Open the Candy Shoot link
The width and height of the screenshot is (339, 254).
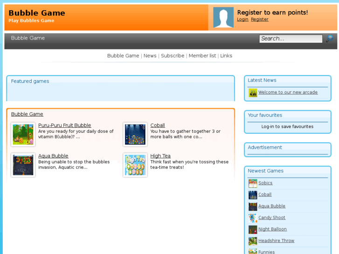[272, 218]
